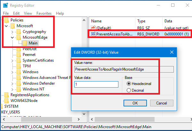This screenshot has height=131, width=192.
Task: Click the Cryptography folder icon
Action: [x=19, y=32]
